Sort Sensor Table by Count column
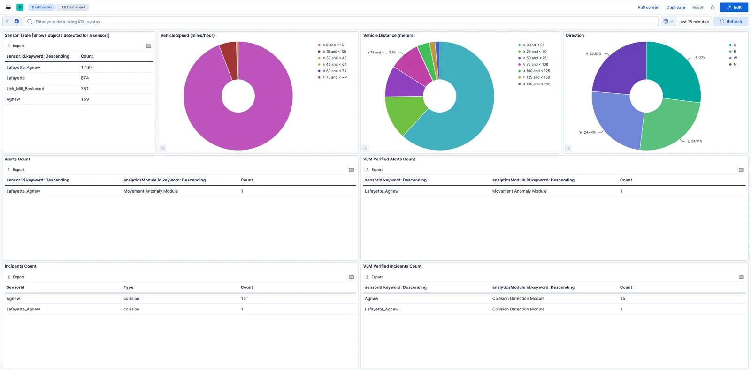This screenshot has height=370, width=751. (87, 56)
